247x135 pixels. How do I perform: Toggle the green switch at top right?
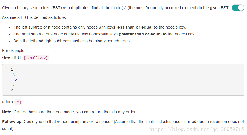coord(238,8)
